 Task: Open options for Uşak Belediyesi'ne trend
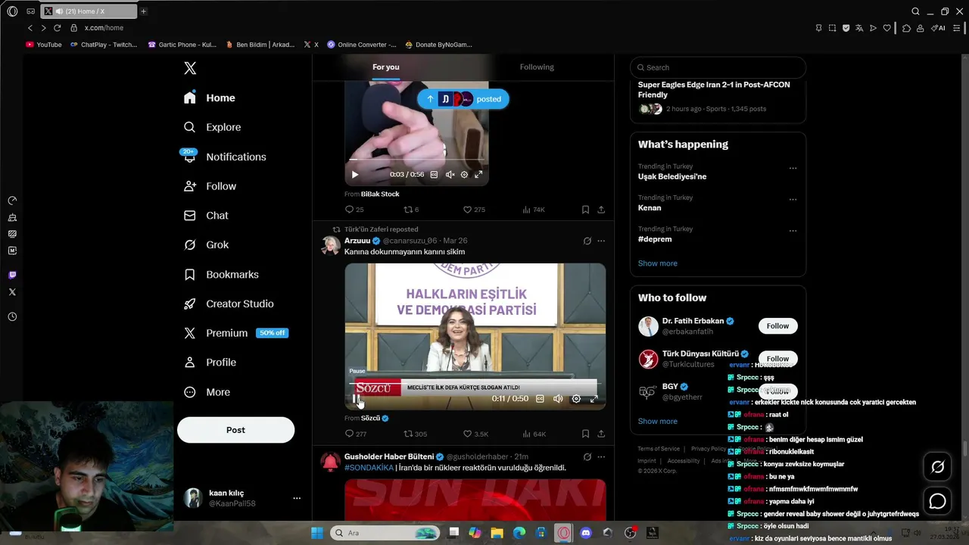[793, 168]
